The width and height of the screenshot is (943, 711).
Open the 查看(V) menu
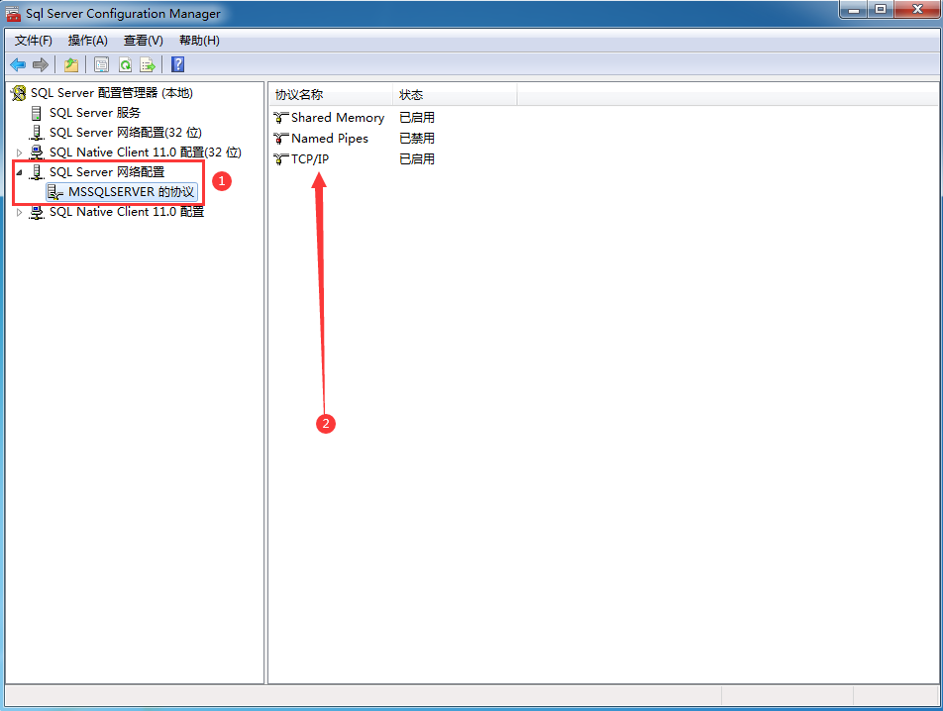tap(143, 41)
